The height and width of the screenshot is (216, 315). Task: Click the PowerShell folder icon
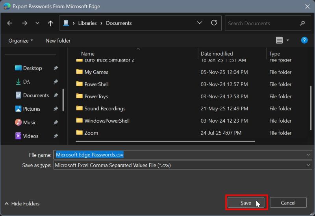pyautogui.click(x=80, y=84)
